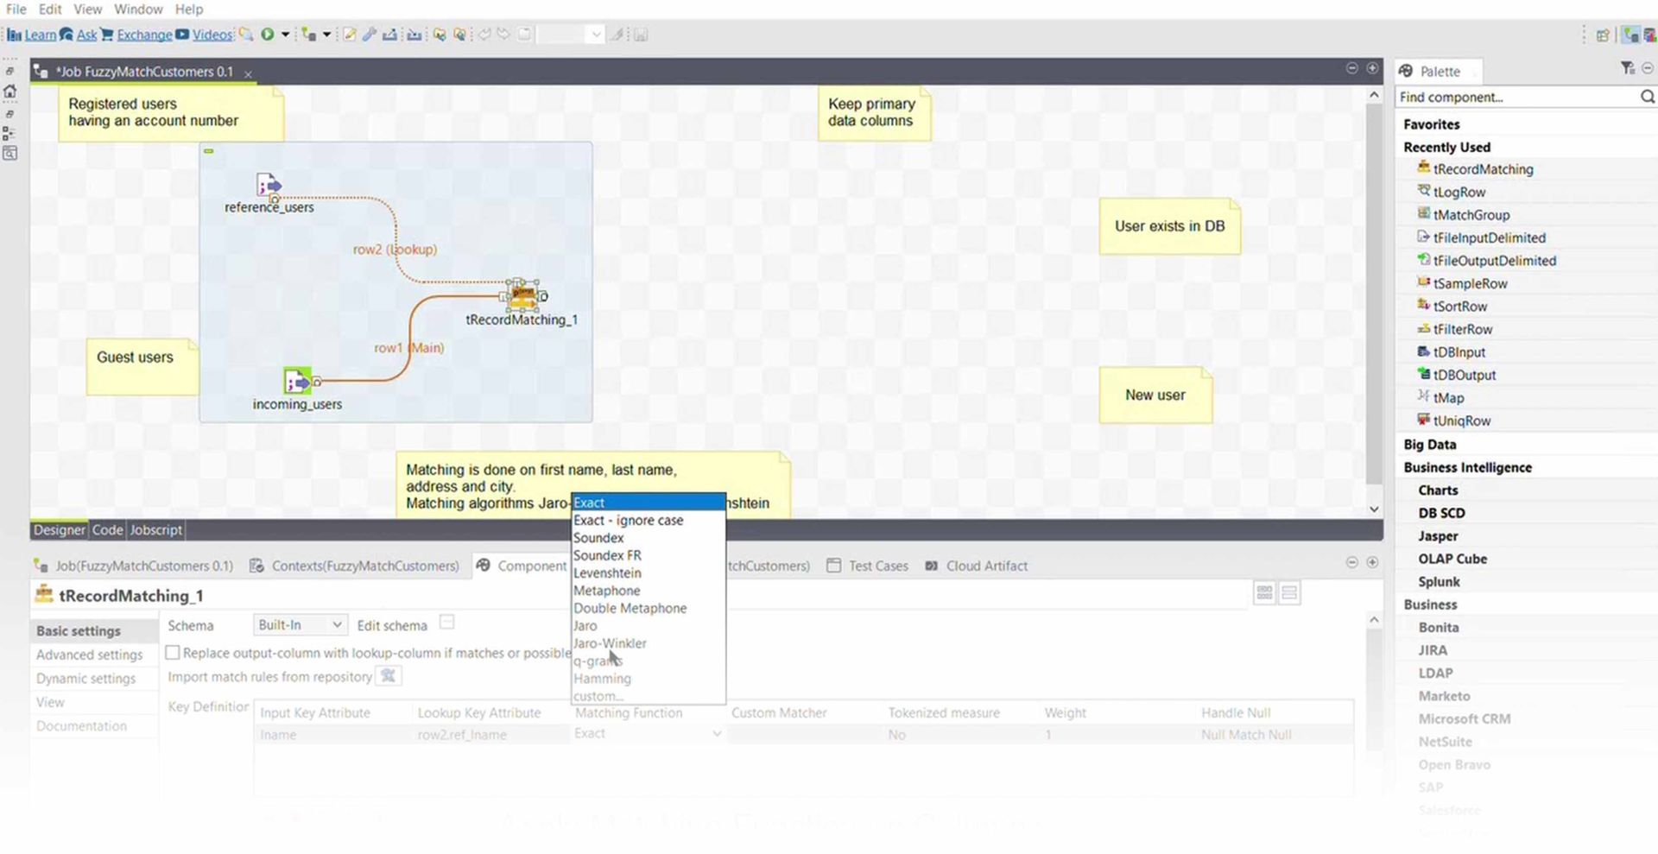Collapse the subjob using the minus toggle
The height and width of the screenshot is (854, 1658).
click(208, 151)
